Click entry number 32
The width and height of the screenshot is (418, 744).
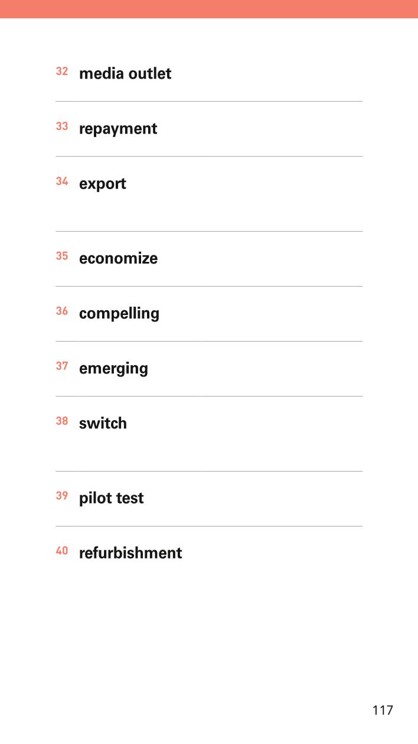tap(62, 72)
